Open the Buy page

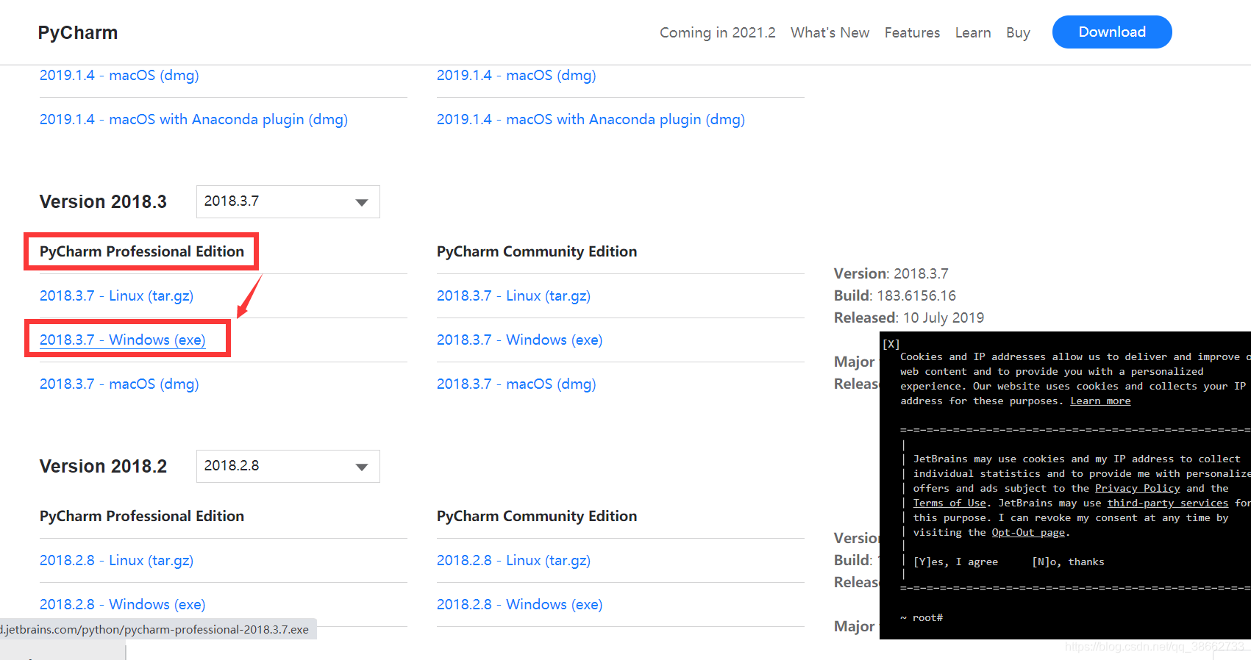click(x=1018, y=32)
